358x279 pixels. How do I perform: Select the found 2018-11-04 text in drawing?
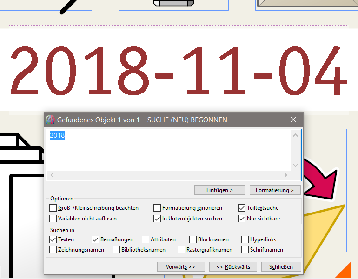point(179,71)
